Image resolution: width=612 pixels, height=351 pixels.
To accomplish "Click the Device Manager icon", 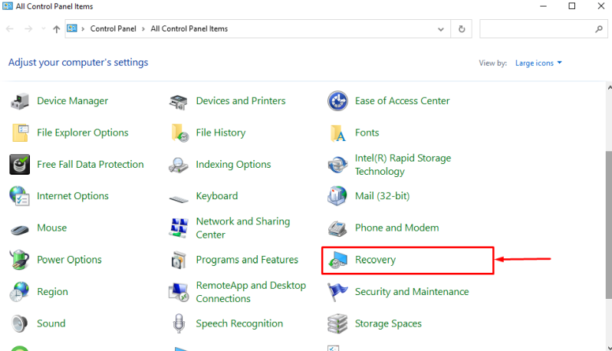I will point(20,101).
